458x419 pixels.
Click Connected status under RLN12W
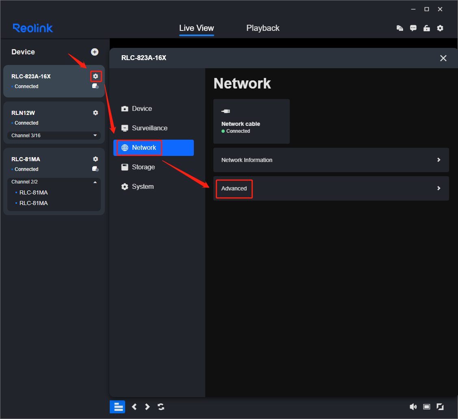point(26,123)
